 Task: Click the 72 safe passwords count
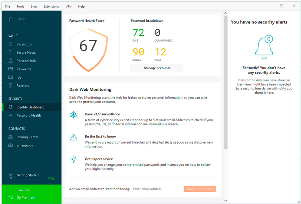[138, 32]
